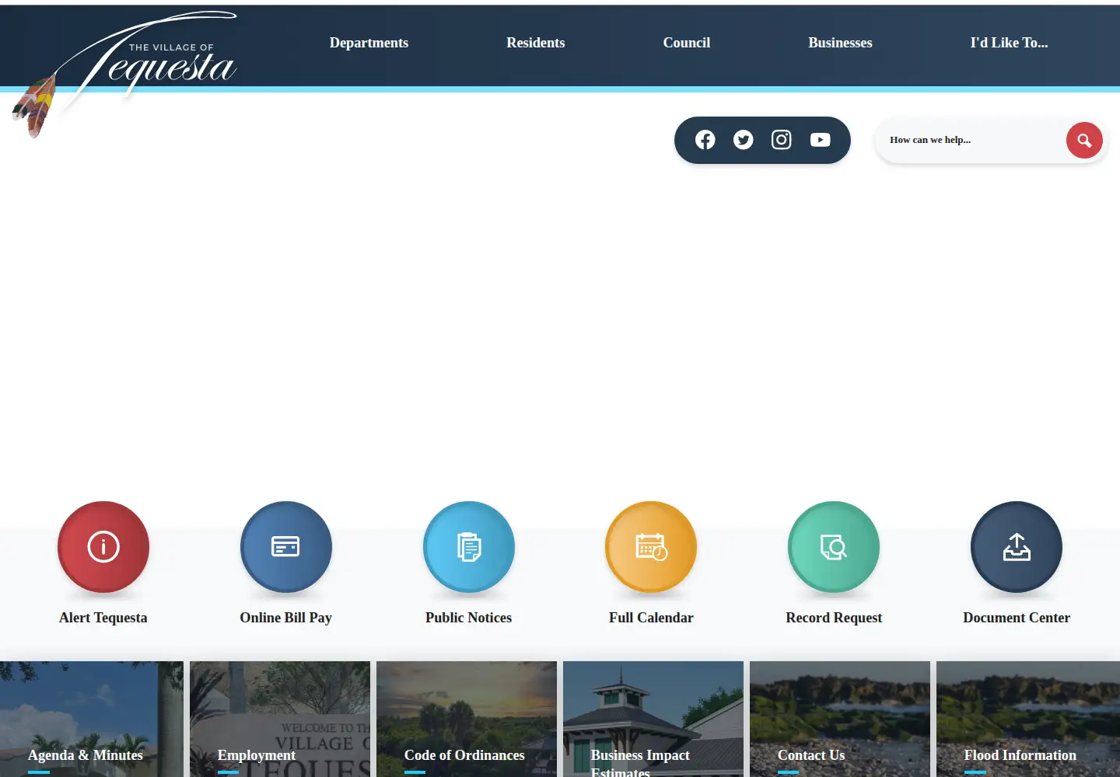Viewport: 1120px width, 777px height.
Task: Follow the Public Notices text link
Action: point(469,618)
